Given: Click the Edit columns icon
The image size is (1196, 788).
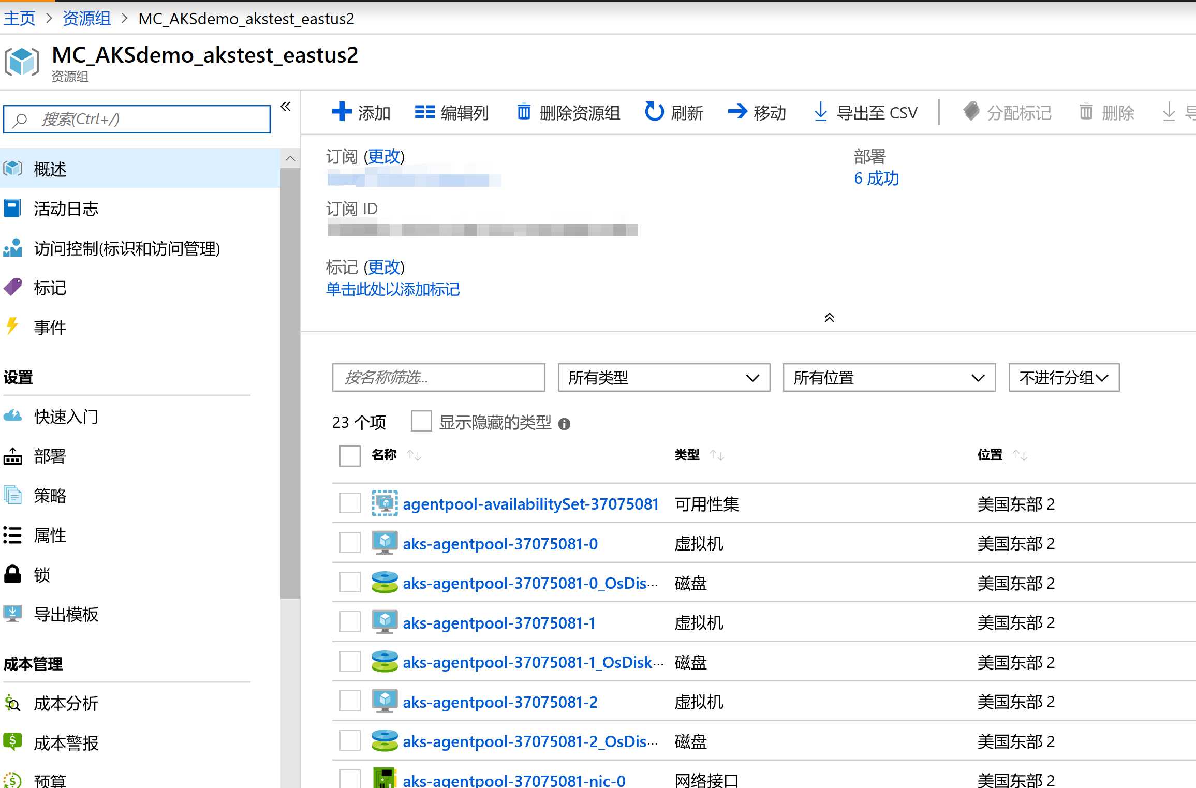Looking at the screenshot, I should coord(424,112).
